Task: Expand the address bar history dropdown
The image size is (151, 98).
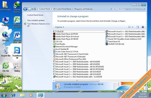Action: pos(111,9)
